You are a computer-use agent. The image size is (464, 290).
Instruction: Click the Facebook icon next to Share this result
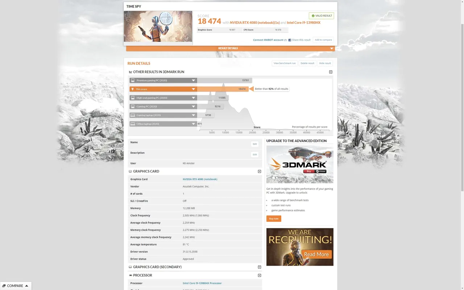point(290,40)
